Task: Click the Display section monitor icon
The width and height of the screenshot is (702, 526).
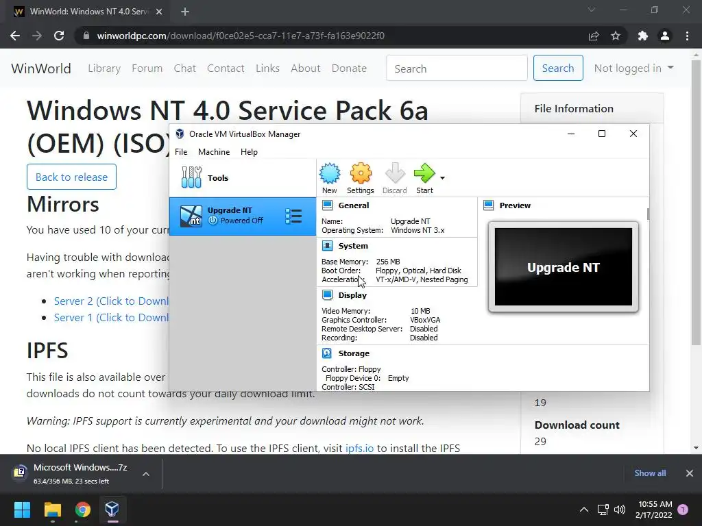Action: pos(328,295)
